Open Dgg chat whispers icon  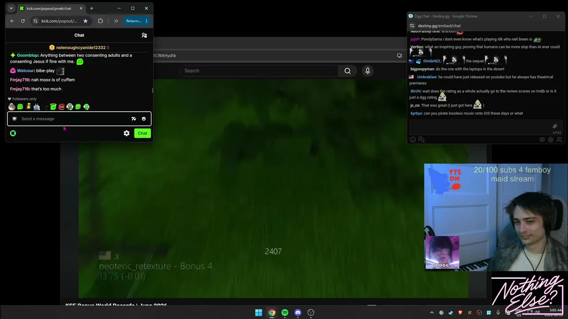[422, 140]
